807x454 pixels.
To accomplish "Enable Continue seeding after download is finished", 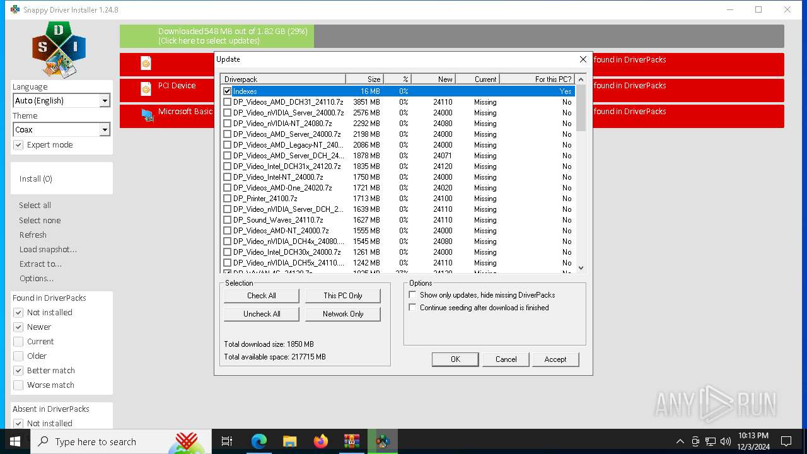I will pyautogui.click(x=413, y=308).
